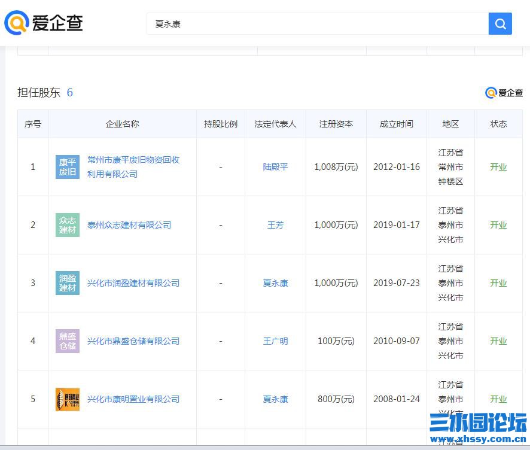This screenshot has height=450, width=530.
Task: Click the 润盈建材 company logo thumbnail
Action: (x=68, y=283)
